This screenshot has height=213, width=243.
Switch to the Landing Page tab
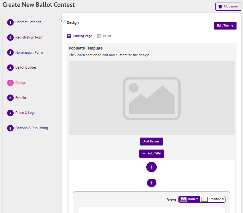click(79, 36)
